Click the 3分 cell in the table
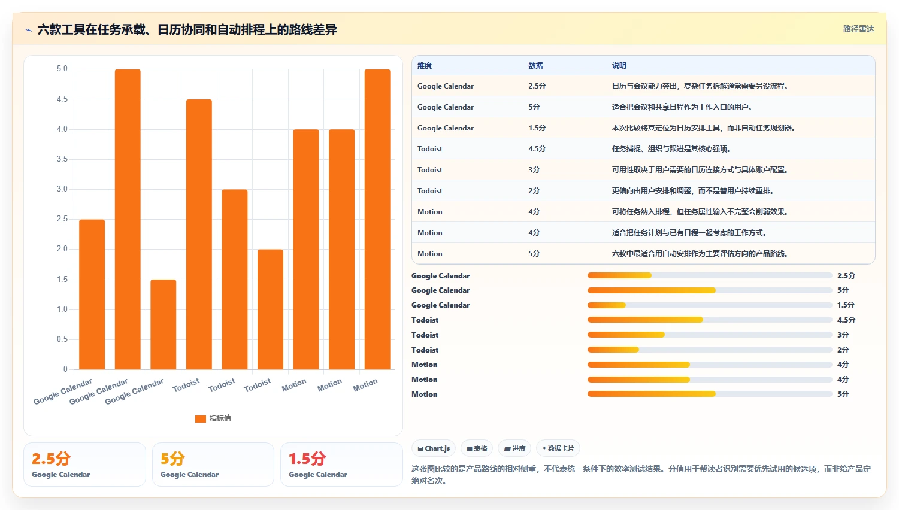Screen dimensions: 899x510 [x=534, y=170]
